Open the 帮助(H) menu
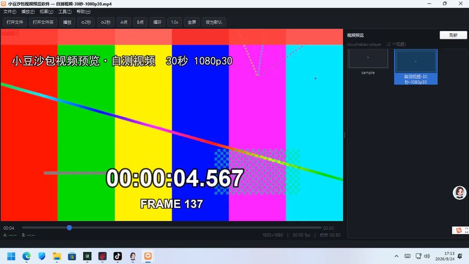469x264 pixels. (x=83, y=12)
